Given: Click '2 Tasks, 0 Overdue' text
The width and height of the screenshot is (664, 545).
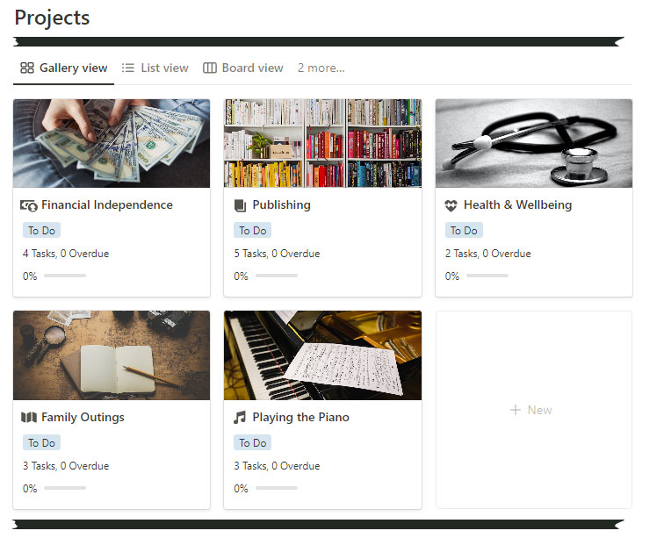Looking at the screenshot, I should point(487,254).
